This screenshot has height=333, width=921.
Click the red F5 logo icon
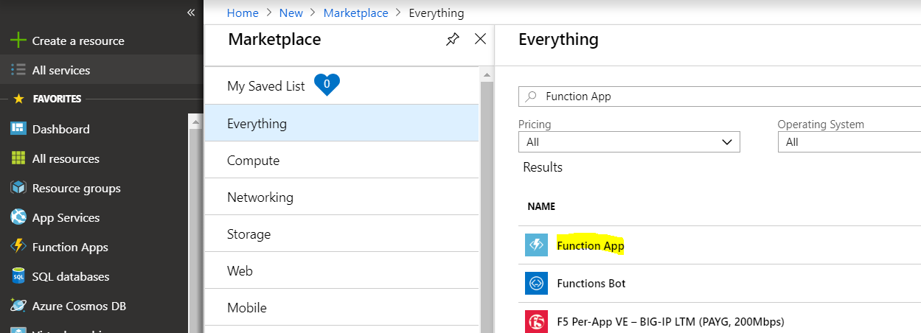point(536,322)
